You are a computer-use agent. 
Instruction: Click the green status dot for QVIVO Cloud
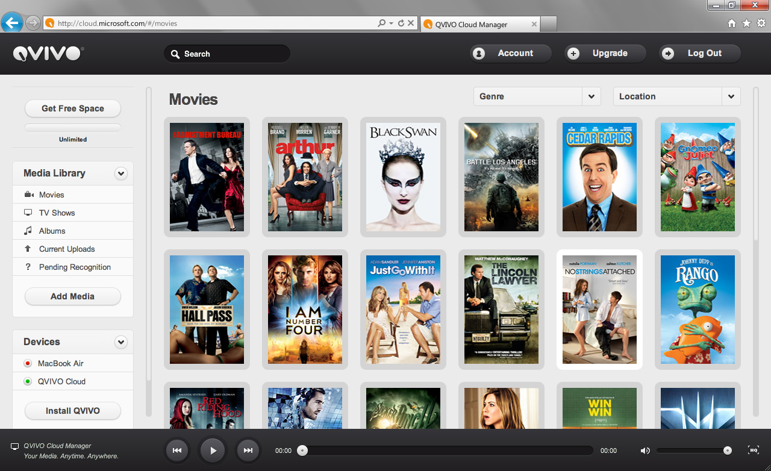click(x=28, y=382)
